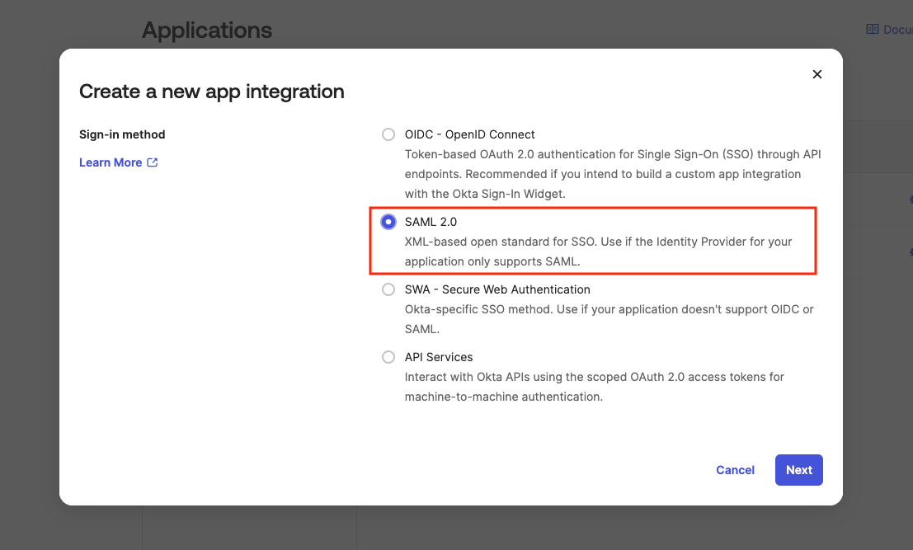Select the OIDC - OpenID Connect radio button
The image size is (913, 550).
click(388, 134)
